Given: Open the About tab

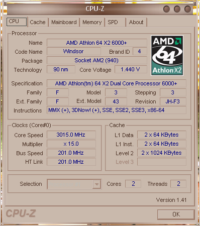Looking at the screenshot, I should coord(136,22).
